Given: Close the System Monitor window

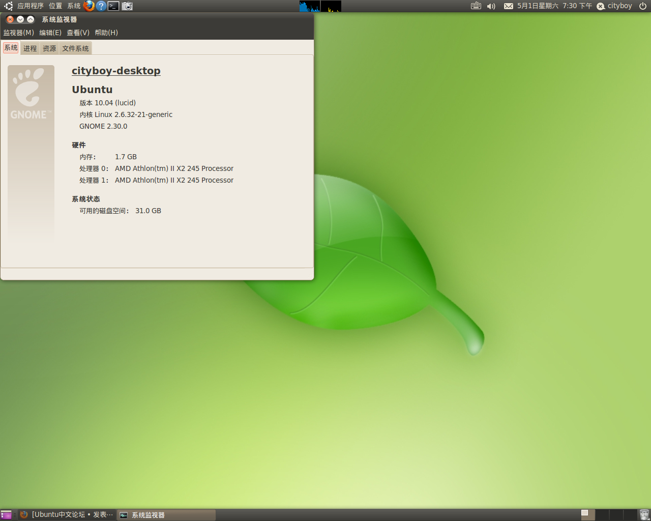Looking at the screenshot, I should tap(10, 19).
